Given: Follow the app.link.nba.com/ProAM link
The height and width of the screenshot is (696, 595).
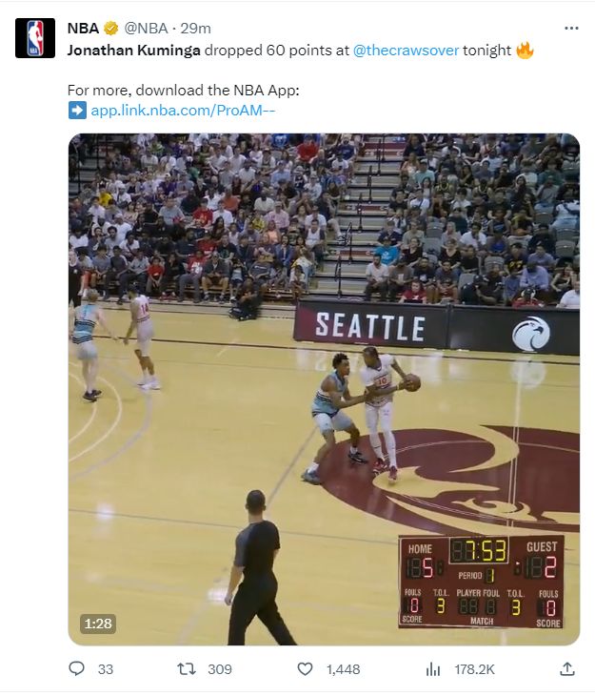Looking at the screenshot, I should pos(183,110).
